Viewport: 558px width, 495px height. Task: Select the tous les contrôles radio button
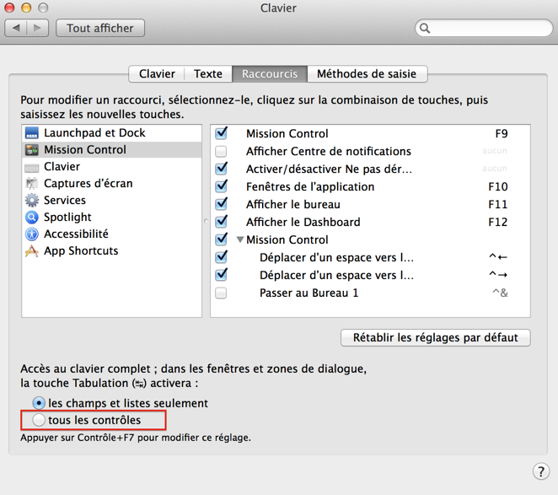coord(39,420)
